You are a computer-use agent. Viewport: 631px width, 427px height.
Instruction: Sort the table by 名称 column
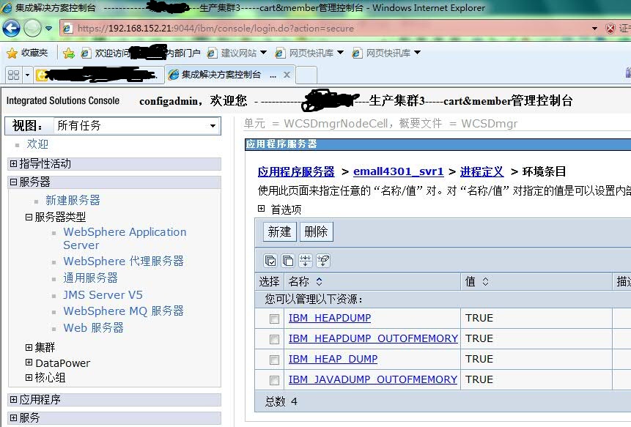coord(319,281)
